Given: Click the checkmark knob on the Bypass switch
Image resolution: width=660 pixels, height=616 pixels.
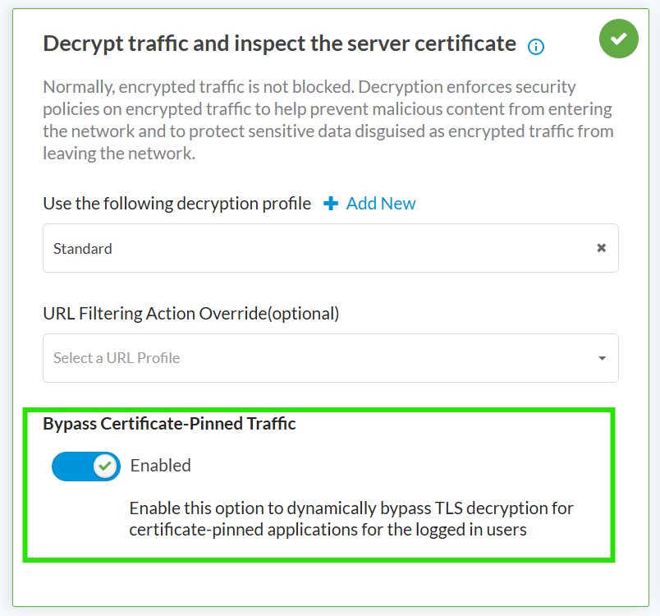Looking at the screenshot, I should 104,467.
